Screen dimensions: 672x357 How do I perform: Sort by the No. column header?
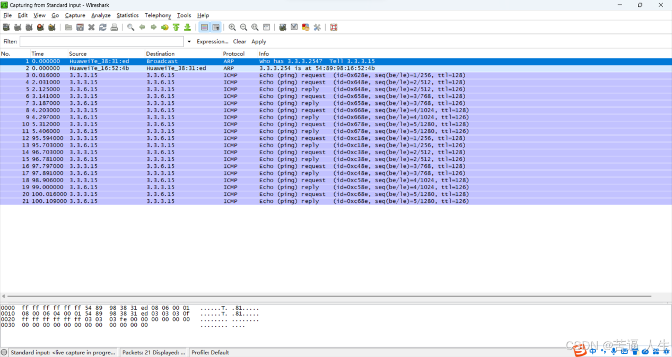click(15, 53)
